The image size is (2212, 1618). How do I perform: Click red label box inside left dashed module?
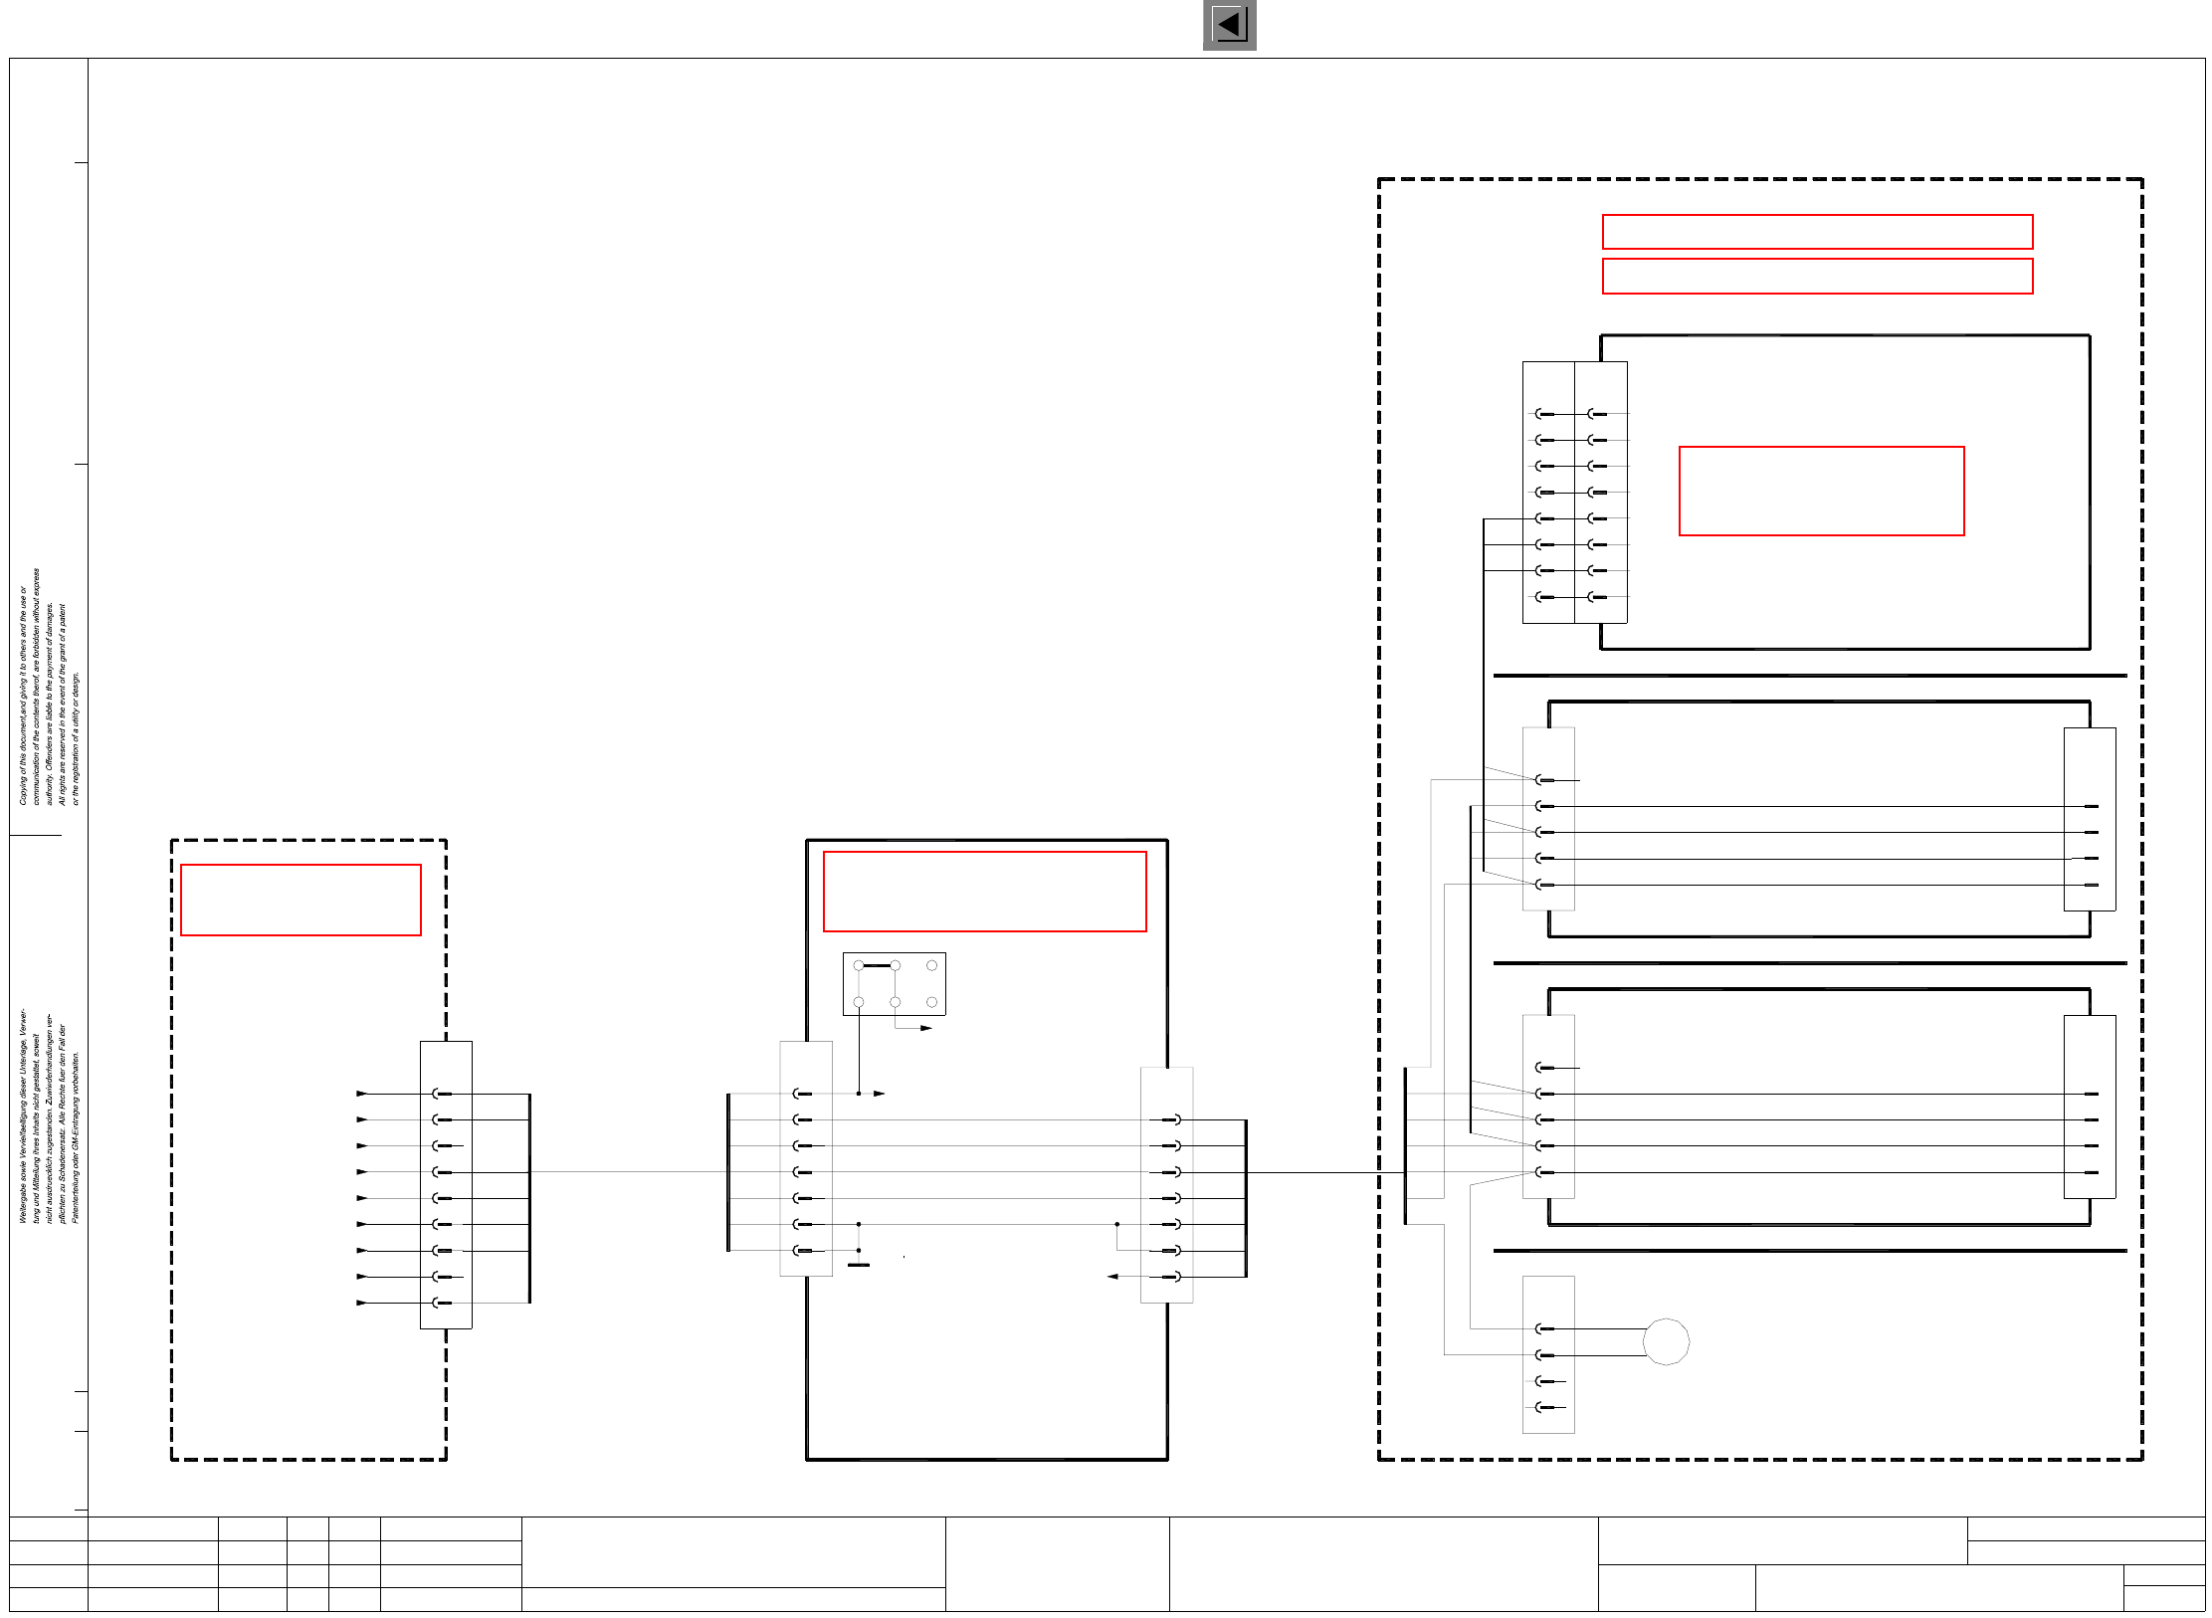click(301, 900)
